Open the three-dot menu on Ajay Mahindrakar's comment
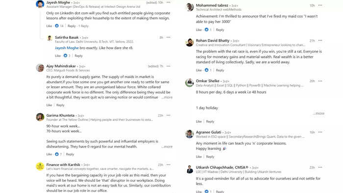343x193 pixels. point(168,66)
